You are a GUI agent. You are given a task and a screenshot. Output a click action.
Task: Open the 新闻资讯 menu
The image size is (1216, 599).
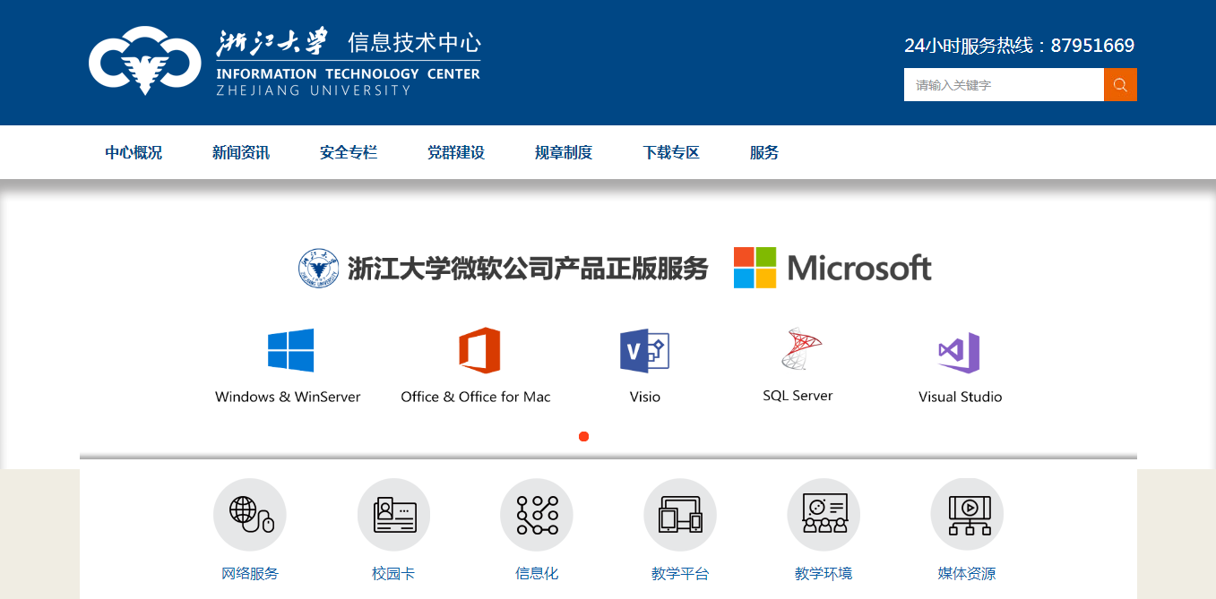241,152
